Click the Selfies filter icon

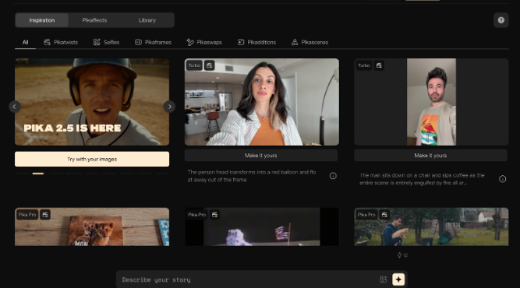click(97, 42)
